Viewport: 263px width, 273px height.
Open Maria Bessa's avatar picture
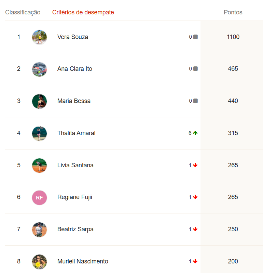click(x=39, y=101)
